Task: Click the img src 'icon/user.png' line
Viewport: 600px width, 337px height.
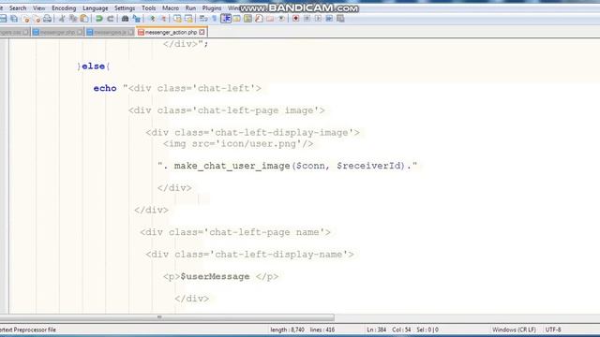Action: coord(238,144)
